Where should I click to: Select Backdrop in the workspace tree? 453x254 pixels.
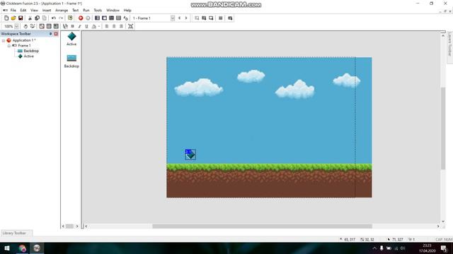(x=31, y=51)
